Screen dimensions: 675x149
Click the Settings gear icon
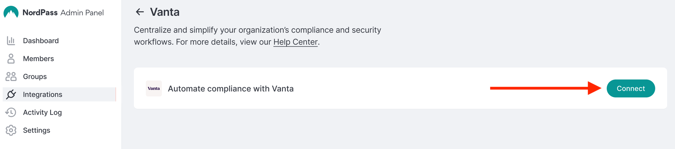click(x=11, y=130)
